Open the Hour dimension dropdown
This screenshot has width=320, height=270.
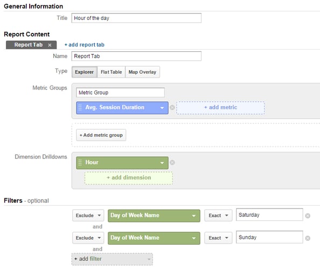[162, 163]
